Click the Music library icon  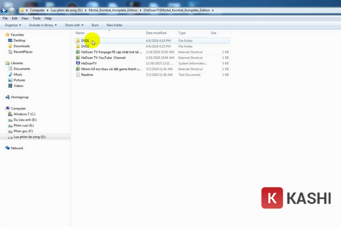(x=10, y=74)
